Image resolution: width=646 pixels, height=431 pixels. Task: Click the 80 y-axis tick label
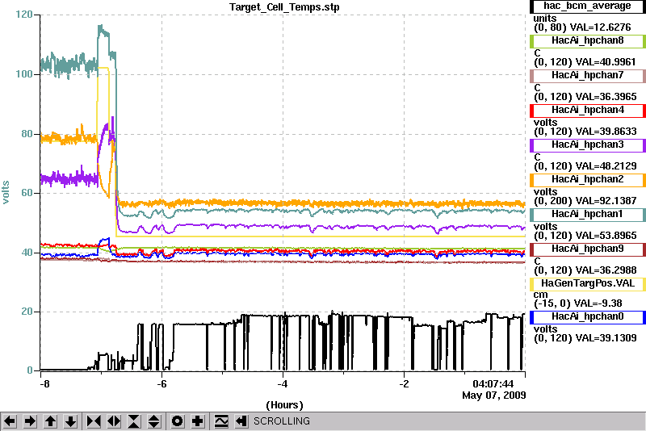click(x=27, y=134)
